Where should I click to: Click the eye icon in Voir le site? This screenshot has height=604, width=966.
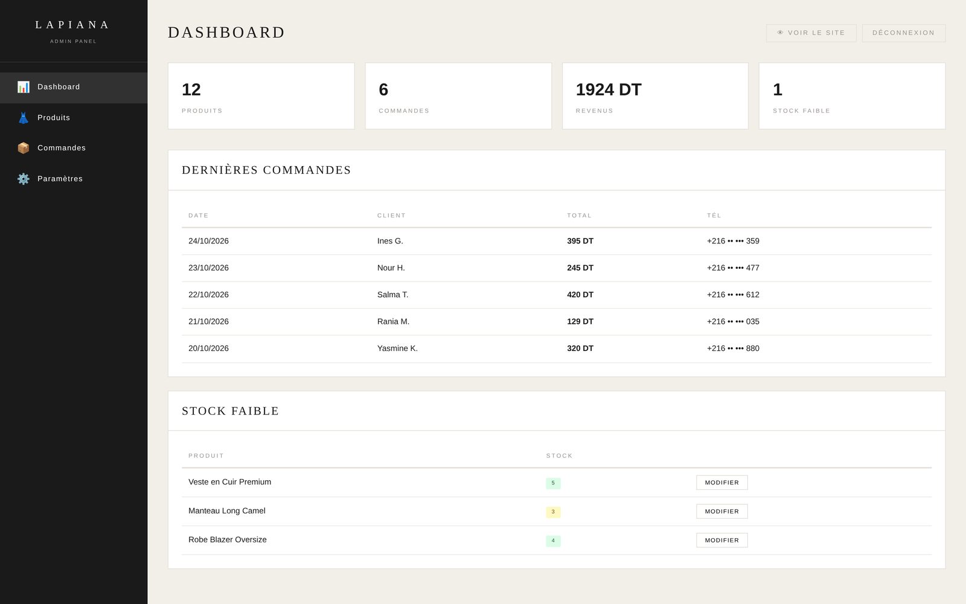(780, 33)
